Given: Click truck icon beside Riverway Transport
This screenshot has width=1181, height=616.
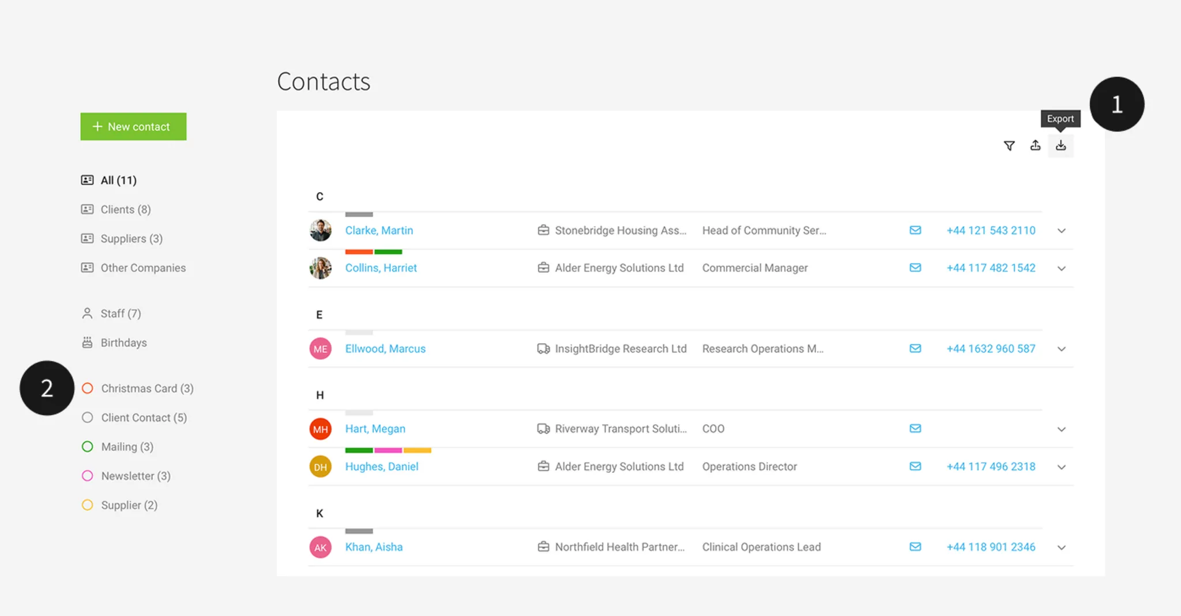Looking at the screenshot, I should [x=543, y=429].
